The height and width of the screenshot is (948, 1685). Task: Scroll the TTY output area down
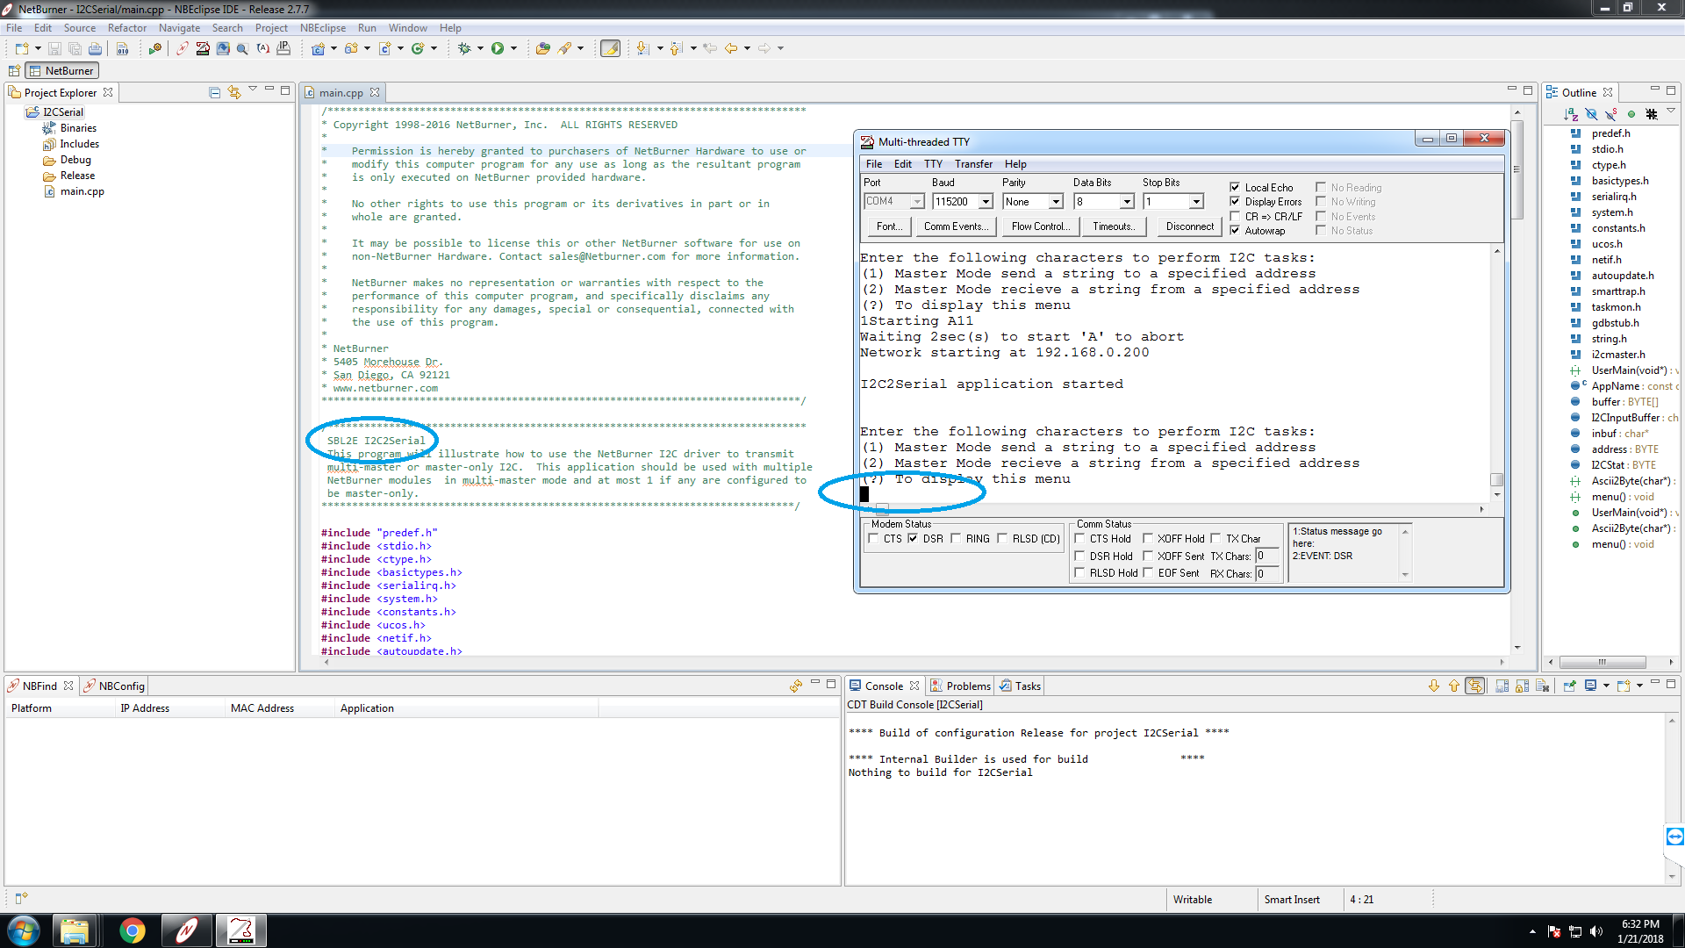tap(1497, 493)
